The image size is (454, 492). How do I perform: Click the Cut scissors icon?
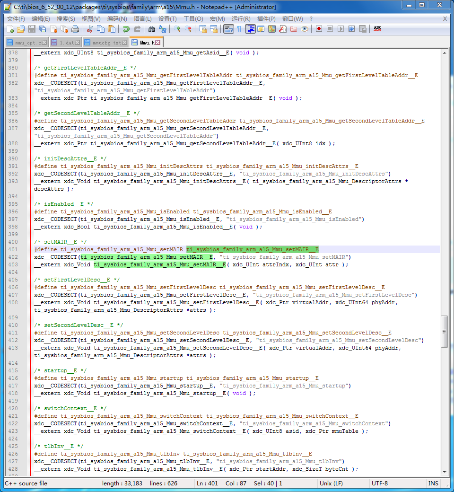tap(89, 29)
